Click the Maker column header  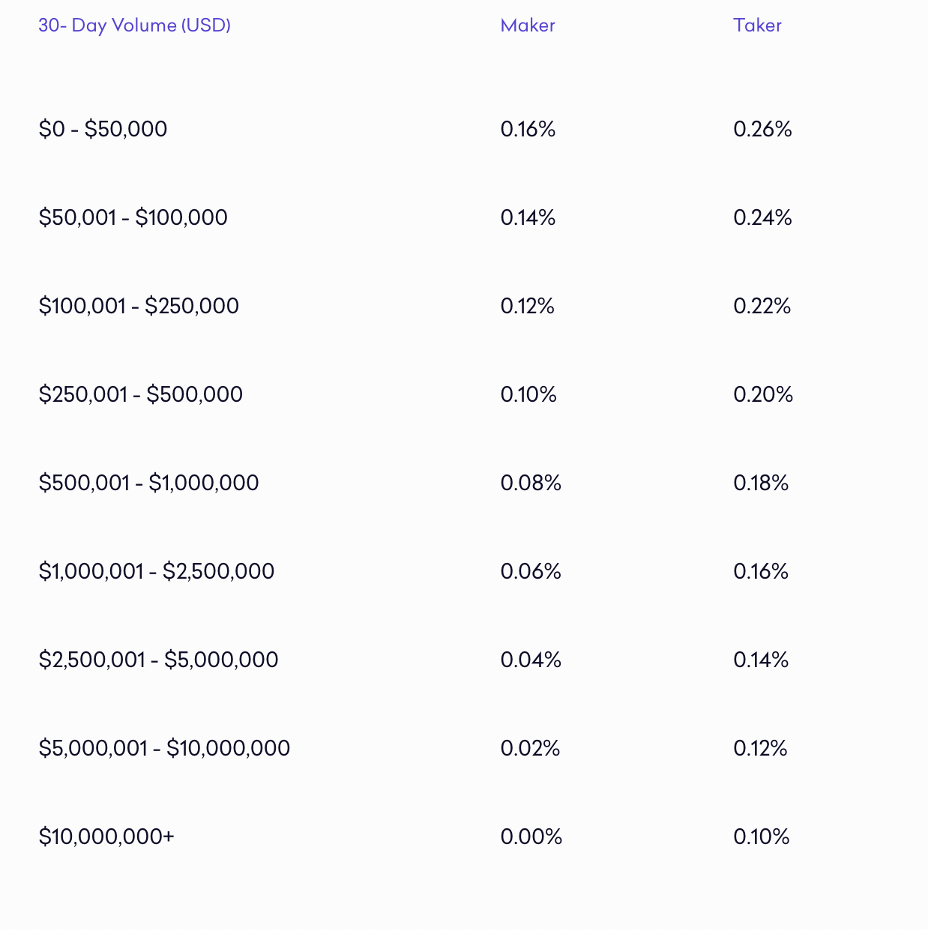[528, 25]
